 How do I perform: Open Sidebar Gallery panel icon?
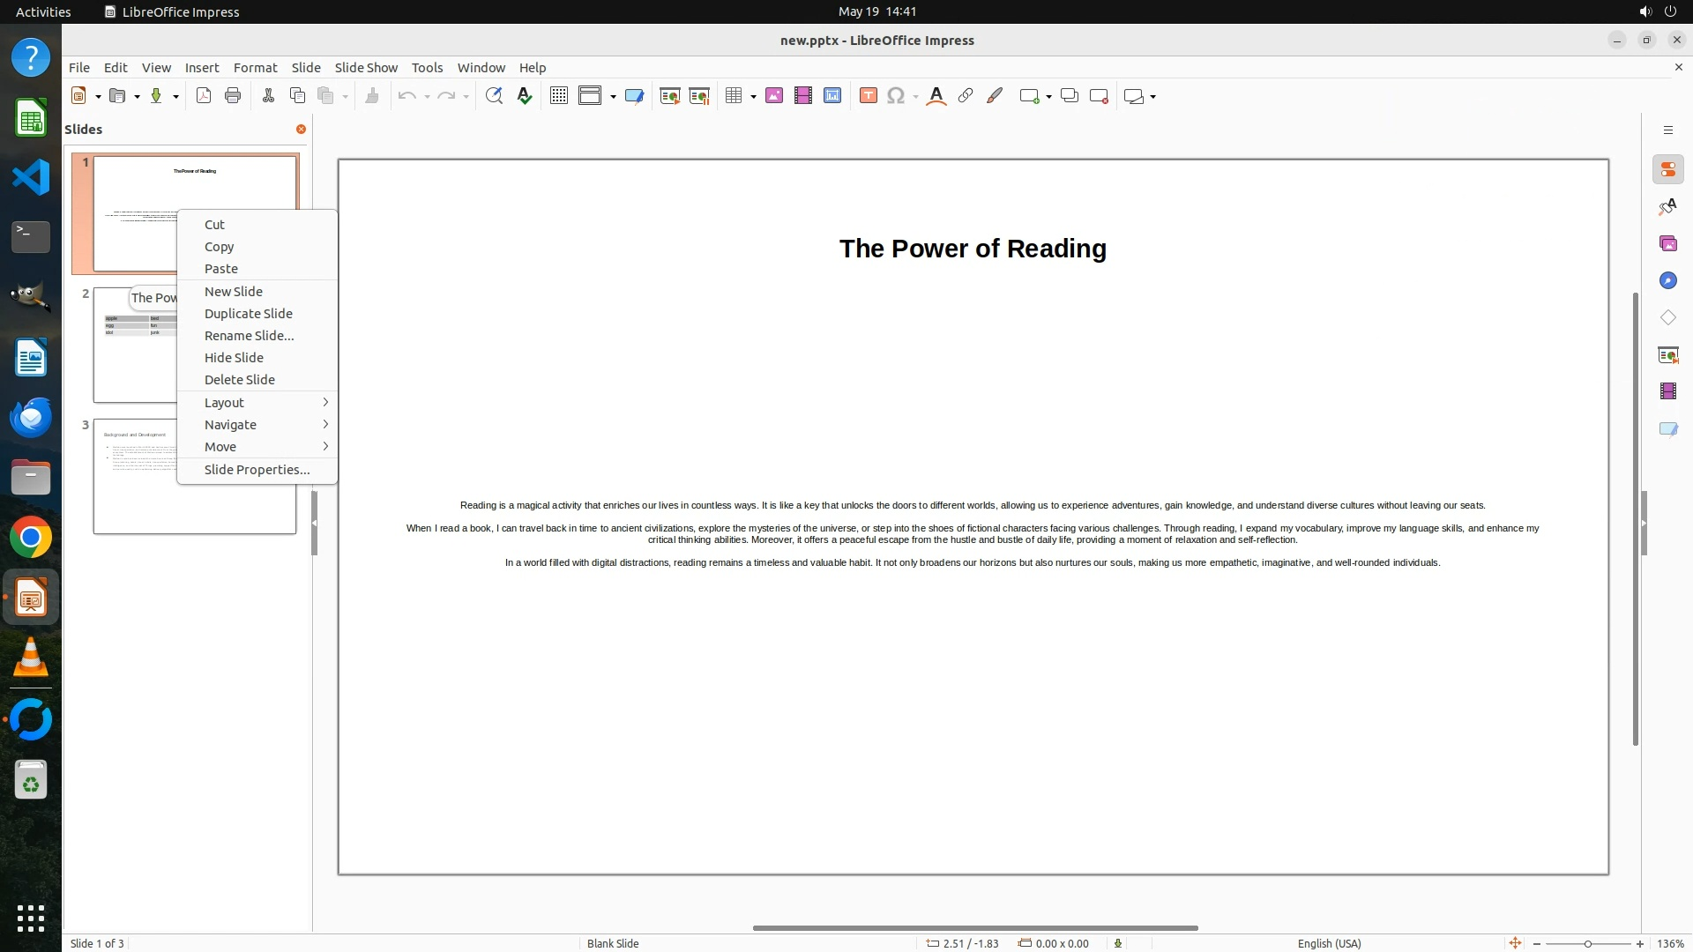(1667, 243)
